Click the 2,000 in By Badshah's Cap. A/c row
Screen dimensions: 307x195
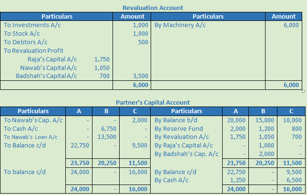click(x=266, y=154)
